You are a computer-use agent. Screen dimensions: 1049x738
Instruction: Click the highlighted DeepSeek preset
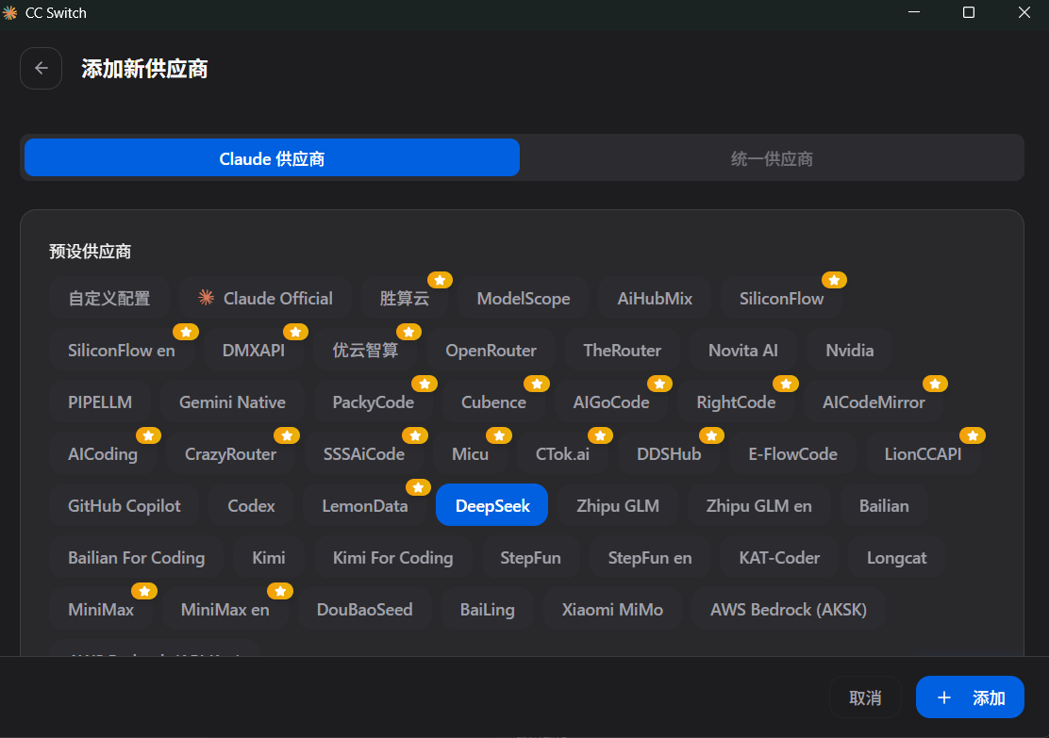tap(491, 505)
